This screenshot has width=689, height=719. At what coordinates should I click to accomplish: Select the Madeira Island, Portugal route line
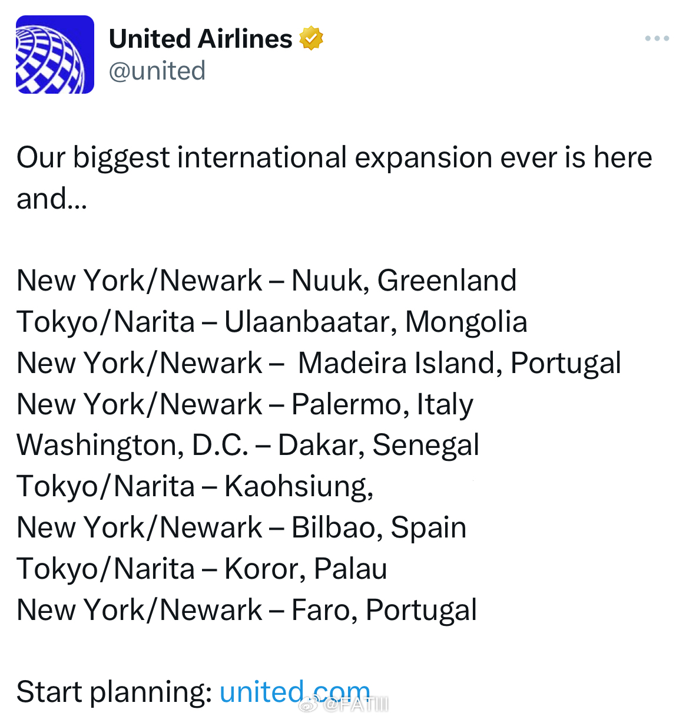(x=319, y=363)
